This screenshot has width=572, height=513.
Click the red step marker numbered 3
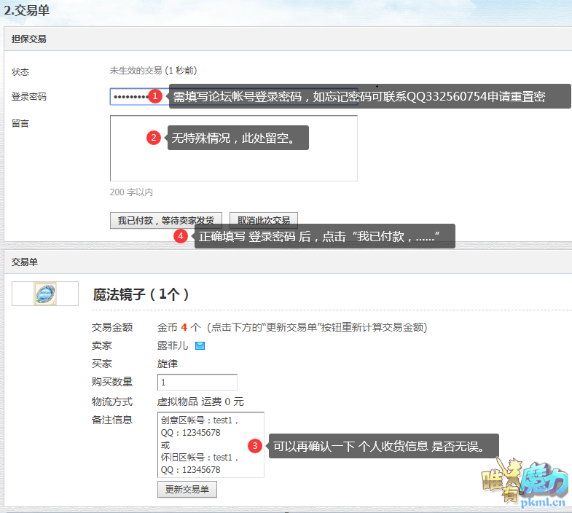(254, 445)
